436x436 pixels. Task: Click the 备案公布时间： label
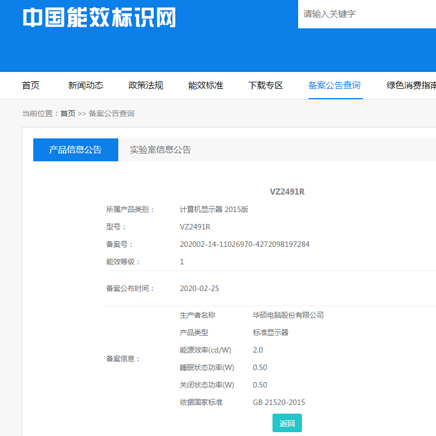tap(130, 289)
